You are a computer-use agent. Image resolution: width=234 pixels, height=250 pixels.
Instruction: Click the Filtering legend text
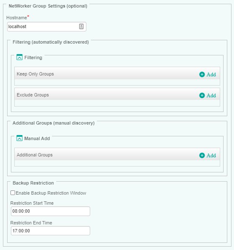click(x=33, y=57)
